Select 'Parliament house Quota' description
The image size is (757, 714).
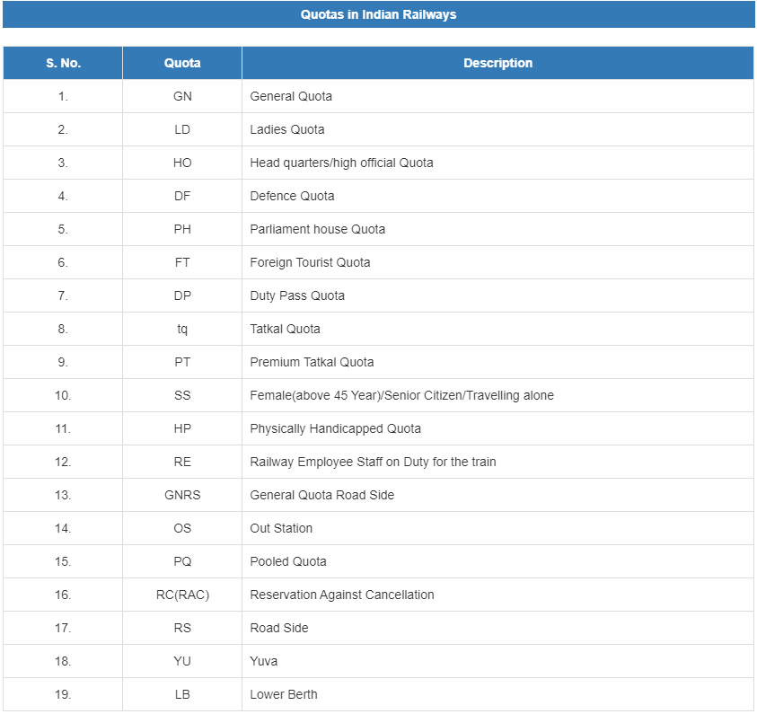click(x=317, y=229)
